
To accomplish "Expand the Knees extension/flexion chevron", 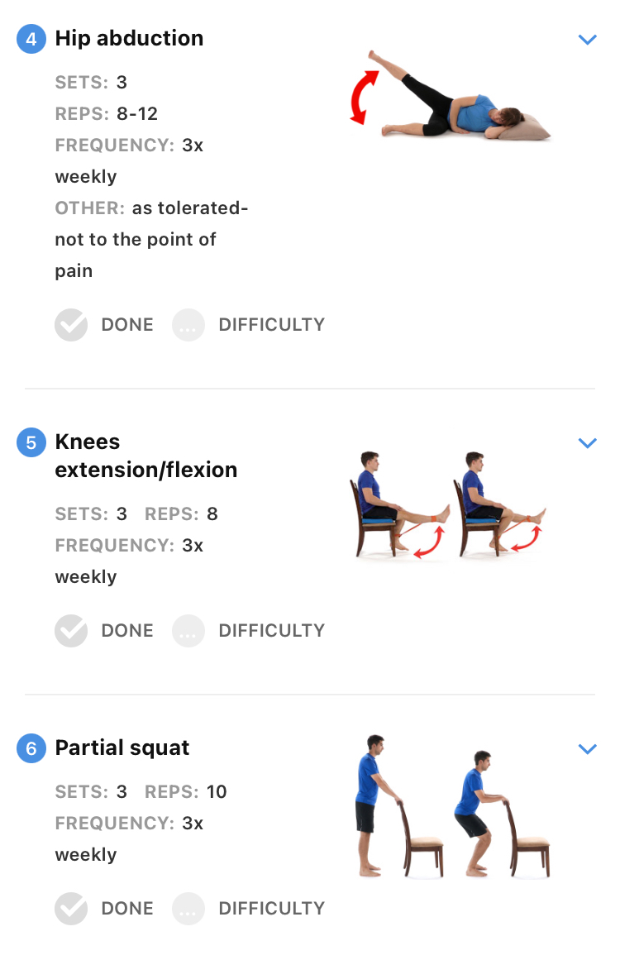I will tap(588, 443).
